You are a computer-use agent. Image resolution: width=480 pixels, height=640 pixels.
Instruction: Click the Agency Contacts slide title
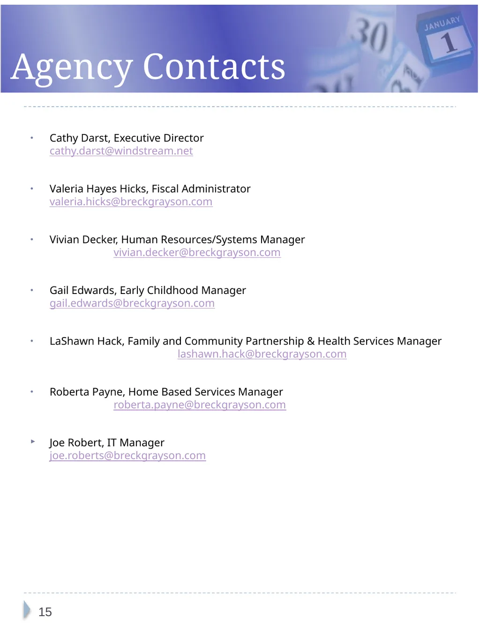tap(148, 68)
